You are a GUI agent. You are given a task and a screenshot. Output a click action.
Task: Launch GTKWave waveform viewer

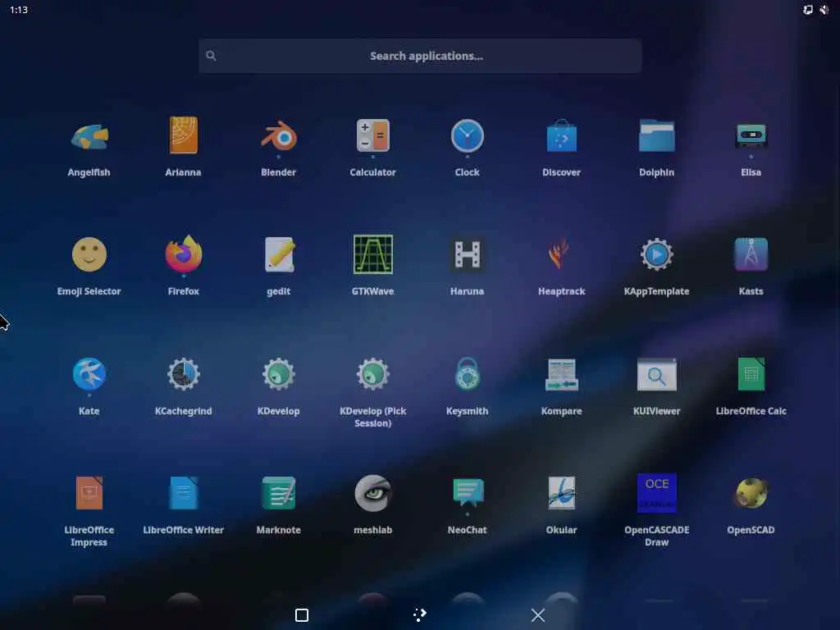pyautogui.click(x=373, y=254)
